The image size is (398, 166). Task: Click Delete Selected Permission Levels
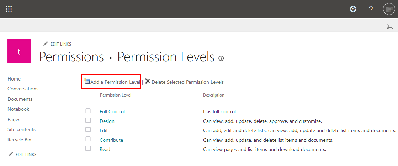click(x=187, y=82)
